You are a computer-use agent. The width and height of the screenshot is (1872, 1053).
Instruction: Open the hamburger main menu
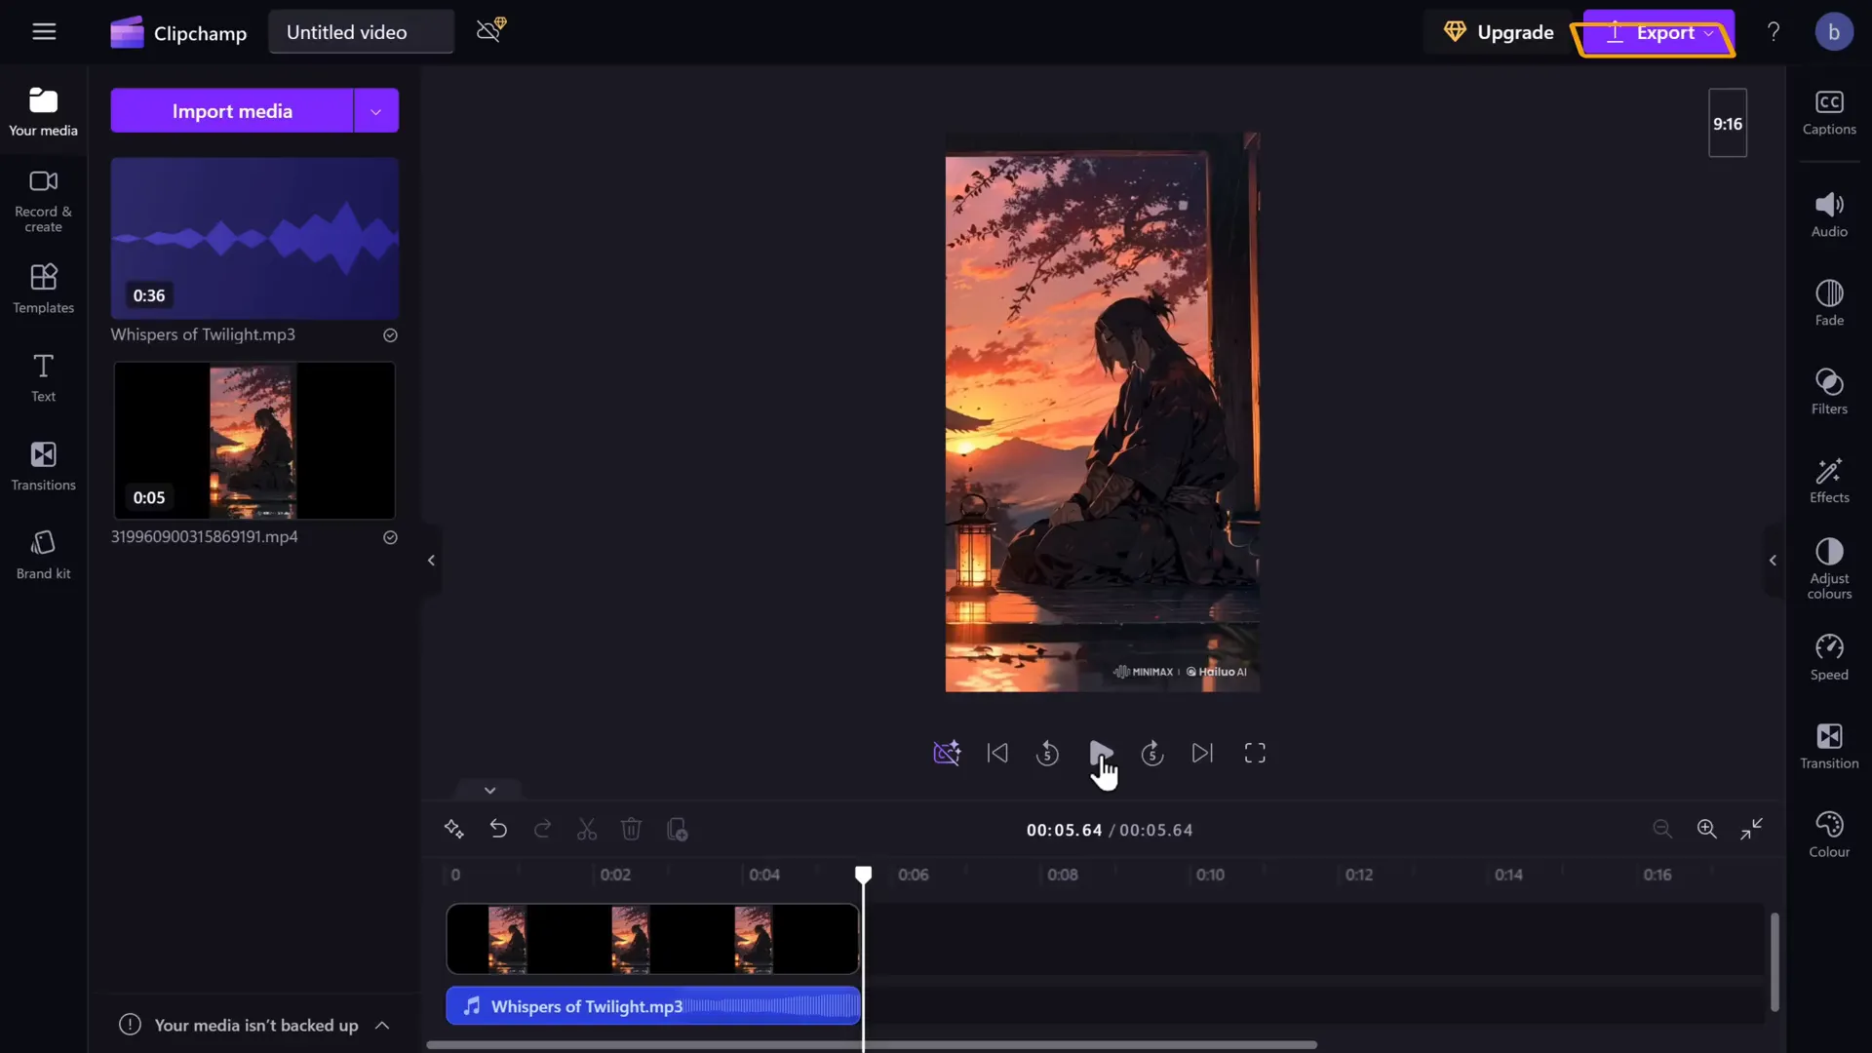[44, 32]
